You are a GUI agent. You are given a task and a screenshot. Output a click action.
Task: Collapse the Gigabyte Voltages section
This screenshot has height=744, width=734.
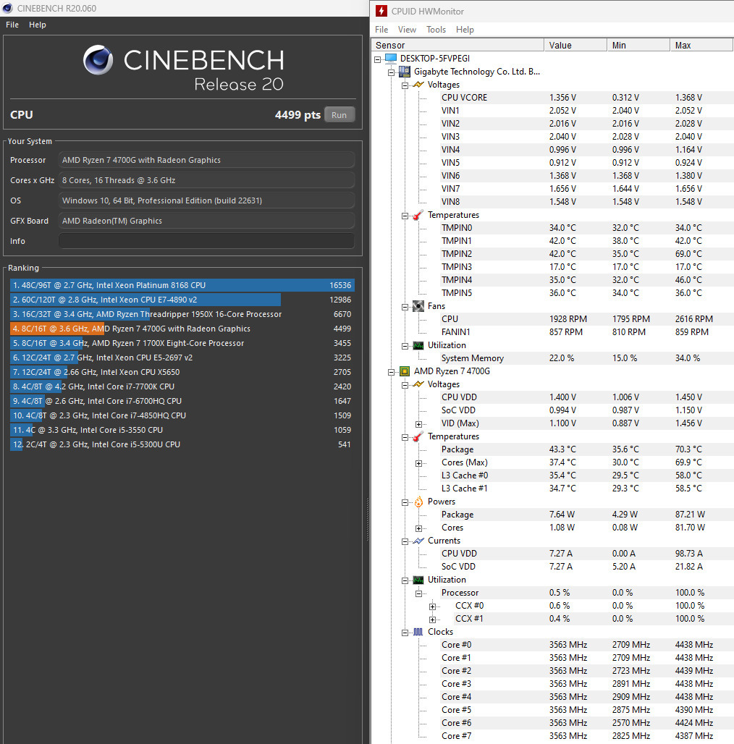[x=405, y=85]
